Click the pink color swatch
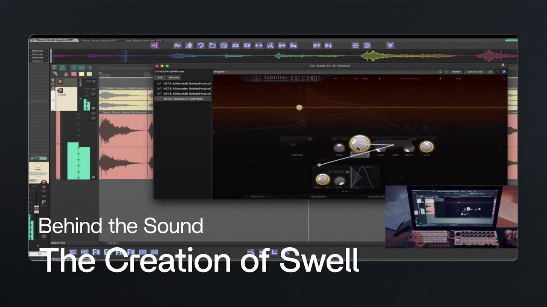The width and height of the screenshot is (547, 307). 74,74
